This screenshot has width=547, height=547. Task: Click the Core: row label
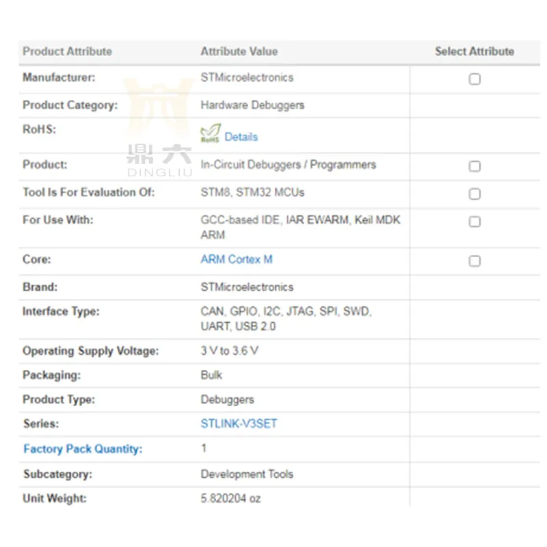[x=37, y=259]
